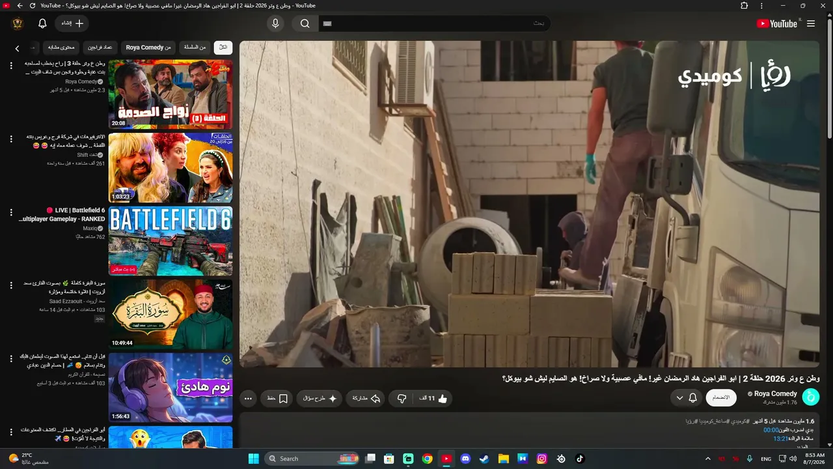Reload the page with refresh icon
The height and width of the screenshot is (469, 833).
coord(33,6)
